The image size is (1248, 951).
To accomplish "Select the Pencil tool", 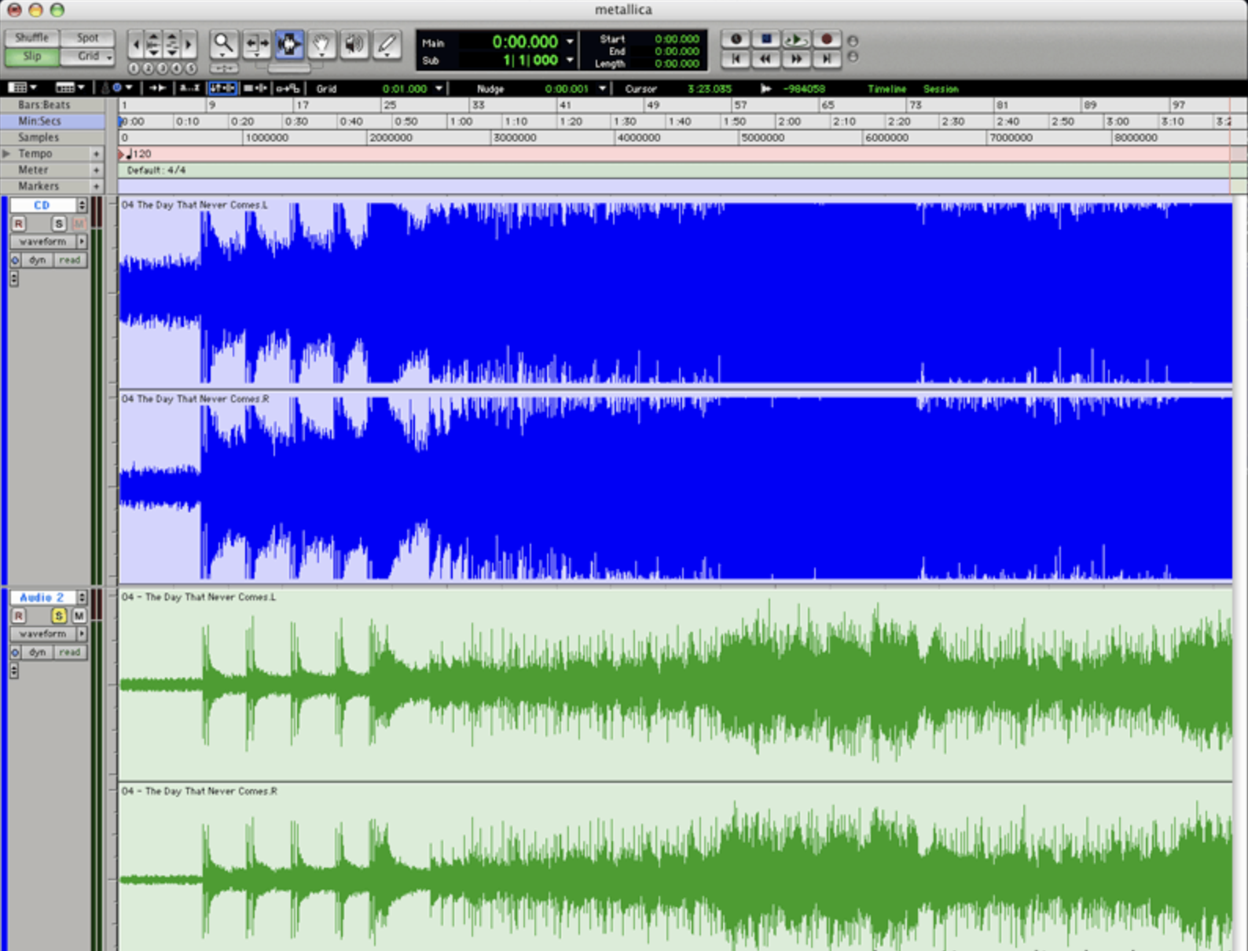I will [387, 45].
